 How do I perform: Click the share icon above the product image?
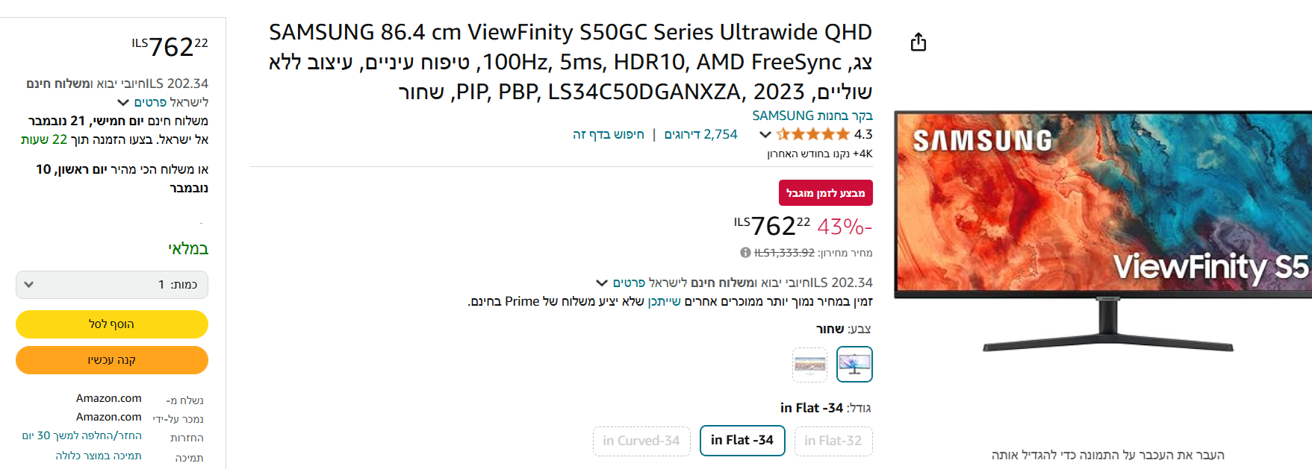(x=918, y=43)
